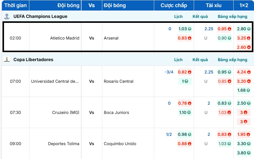254x159 pixels.
Task: Click the UEFA Champions League logo icon
Action: coord(6,16)
